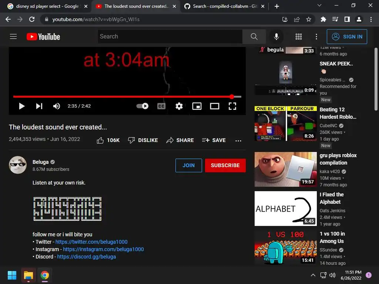Mute the video volume
Image resolution: width=379 pixels, height=284 pixels.
pos(57,106)
